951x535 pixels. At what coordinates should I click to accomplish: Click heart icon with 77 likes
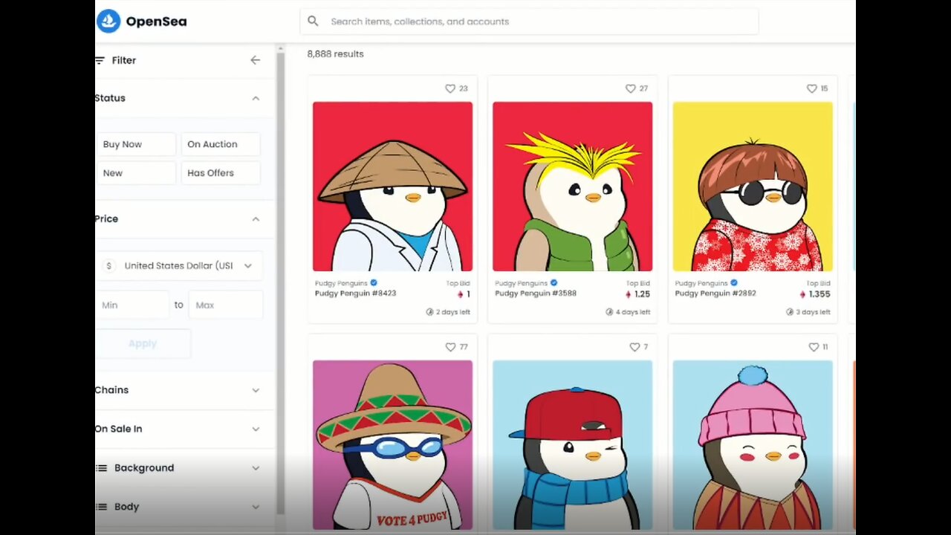pyautogui.click(x=450, y=347)
